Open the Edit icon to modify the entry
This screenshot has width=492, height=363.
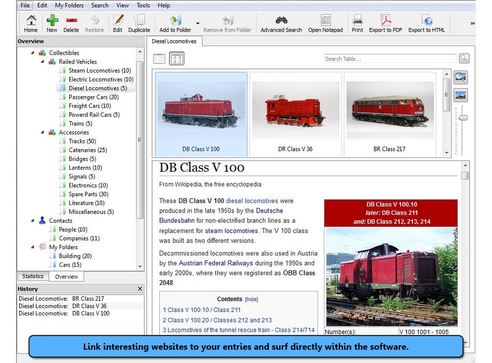coord(117,23)
